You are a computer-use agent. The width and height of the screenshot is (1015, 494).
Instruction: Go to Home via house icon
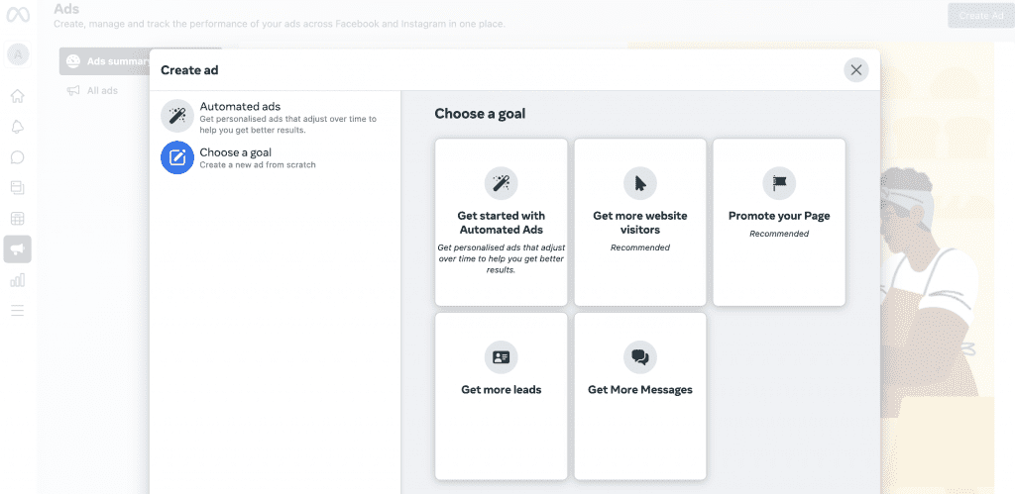coord(18,96)
